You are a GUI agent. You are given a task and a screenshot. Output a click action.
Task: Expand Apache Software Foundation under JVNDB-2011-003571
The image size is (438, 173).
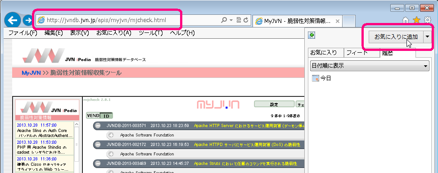[111, 135]
